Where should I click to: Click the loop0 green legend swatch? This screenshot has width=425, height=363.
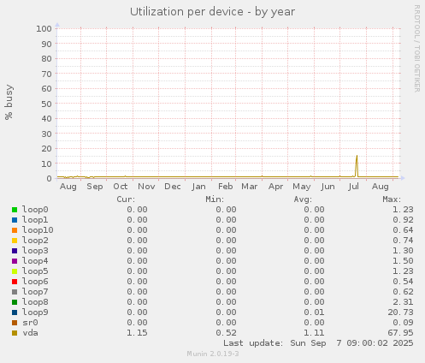click(x=15, y=210)
